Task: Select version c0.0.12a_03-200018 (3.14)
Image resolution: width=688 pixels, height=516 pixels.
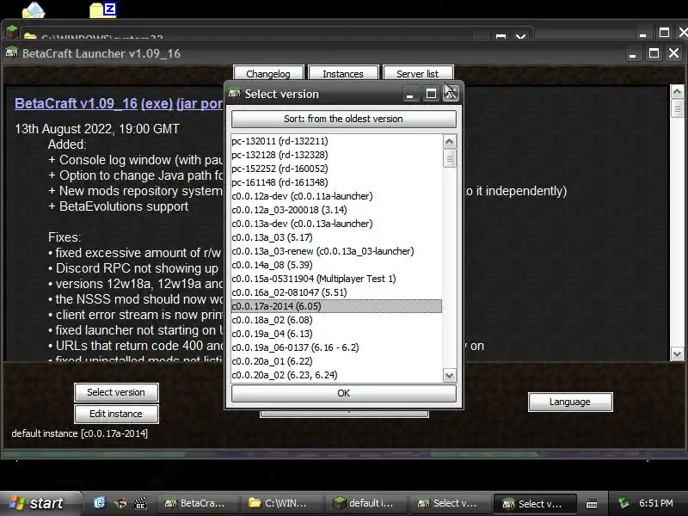Action: point(336,210)
